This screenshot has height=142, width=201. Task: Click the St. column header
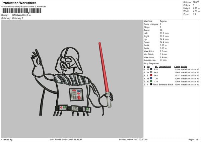156,67
